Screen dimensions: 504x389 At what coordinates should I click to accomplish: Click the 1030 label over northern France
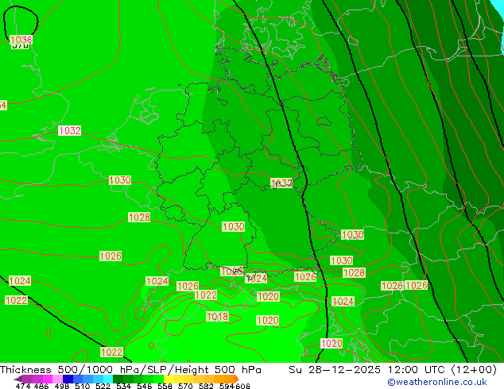(120, 180)
